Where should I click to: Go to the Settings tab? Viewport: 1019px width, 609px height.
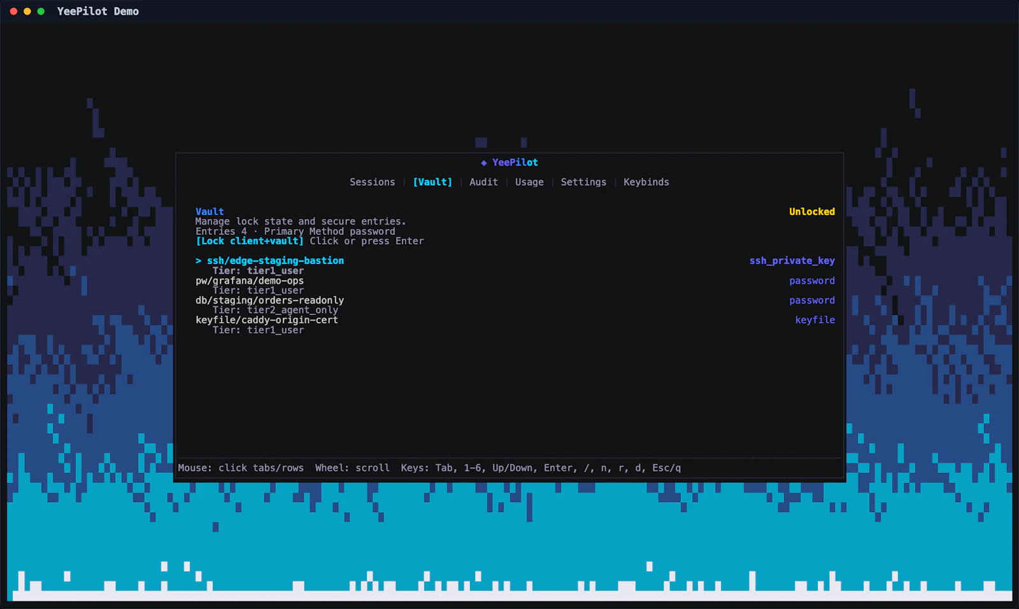click(x=583, y=182)
